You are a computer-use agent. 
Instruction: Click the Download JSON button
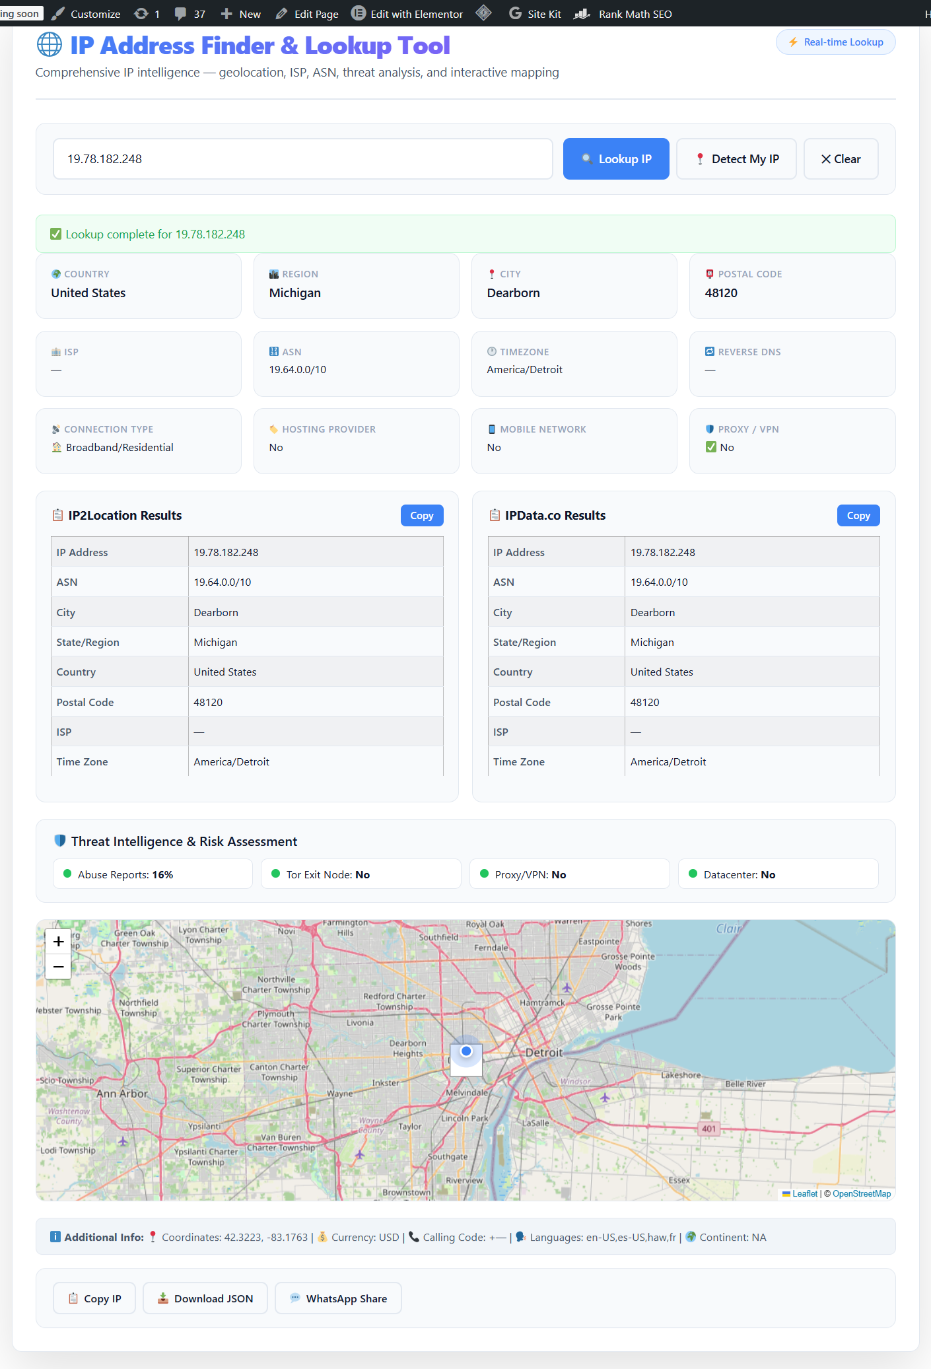click(205, 1298)
